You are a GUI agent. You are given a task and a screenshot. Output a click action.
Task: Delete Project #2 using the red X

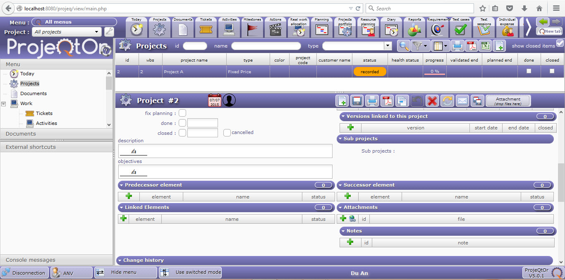click(x=432, y=101)
